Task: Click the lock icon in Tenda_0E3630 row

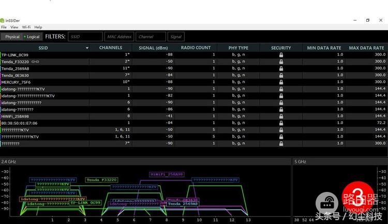Action: [281, 75]
